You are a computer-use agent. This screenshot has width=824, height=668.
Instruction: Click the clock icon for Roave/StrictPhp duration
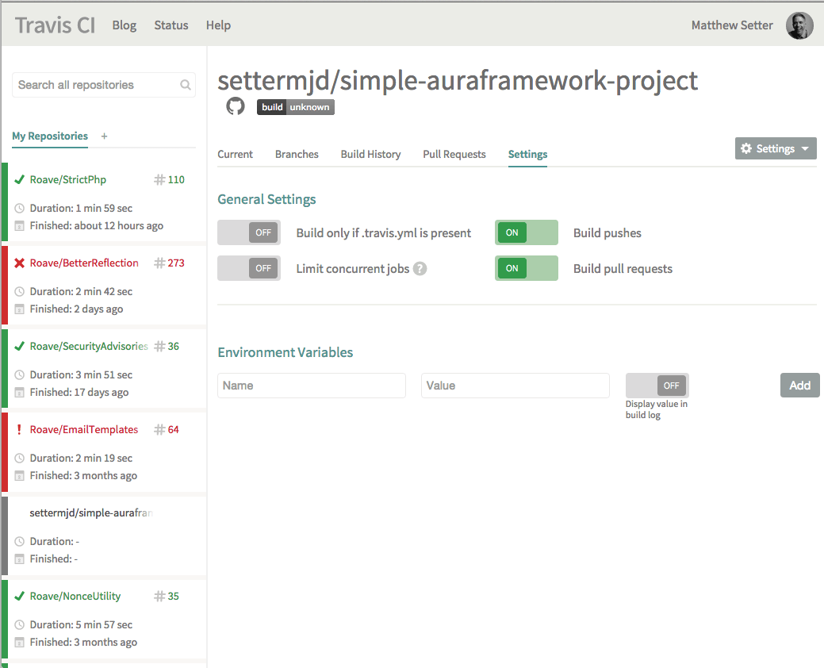click(20, 208)
